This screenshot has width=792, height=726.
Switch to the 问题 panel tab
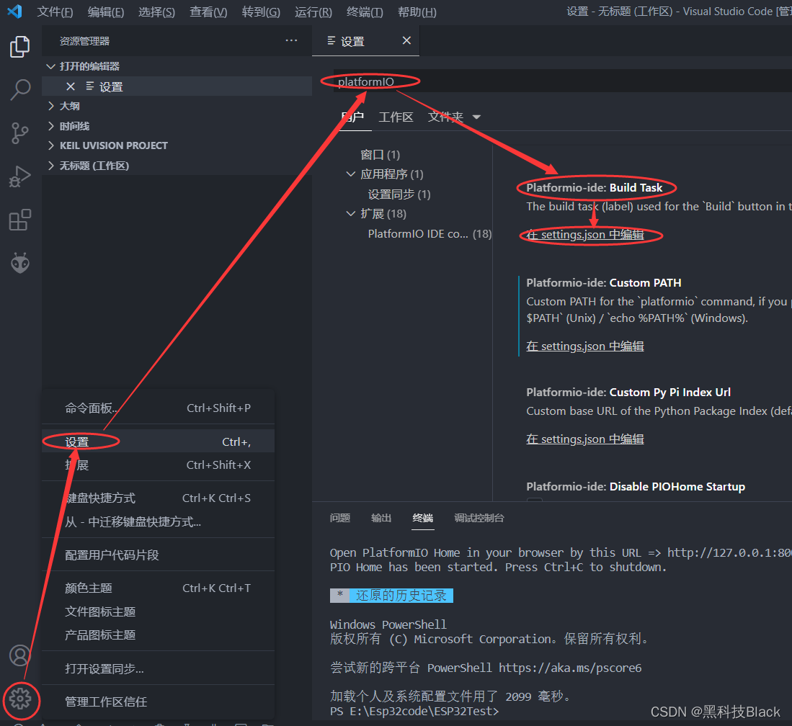[340, 518]
